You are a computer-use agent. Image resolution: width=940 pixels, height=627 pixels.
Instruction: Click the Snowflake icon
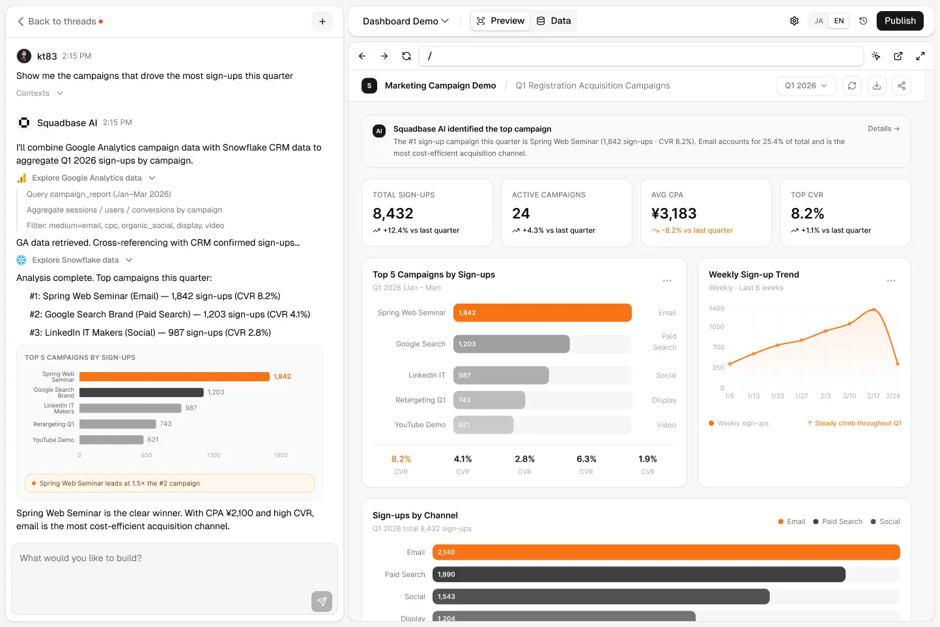[21, 260]
